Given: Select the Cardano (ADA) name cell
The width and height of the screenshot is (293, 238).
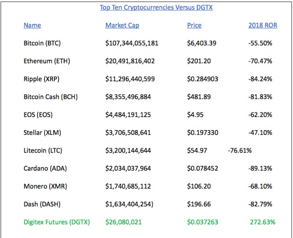Looking at the screenshot, I should [45, 169].
